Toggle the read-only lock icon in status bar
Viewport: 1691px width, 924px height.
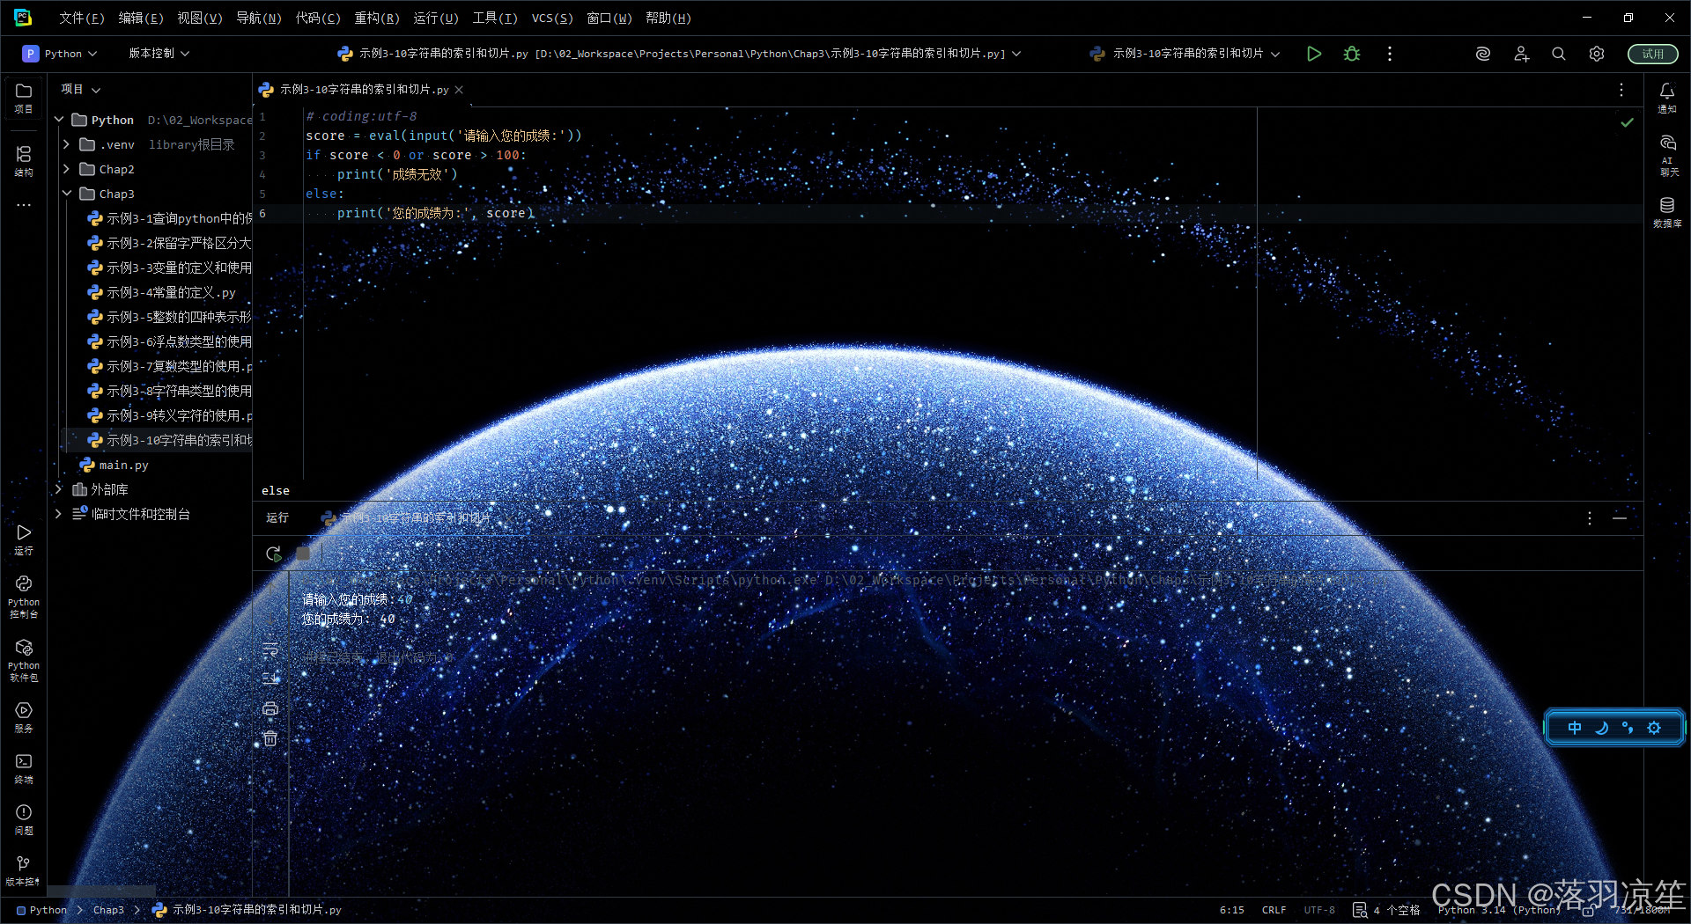tap(1587, 910)
